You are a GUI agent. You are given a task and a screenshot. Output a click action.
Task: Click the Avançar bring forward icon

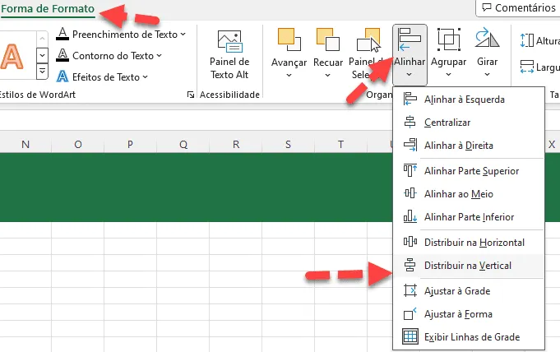coord(289,39)
